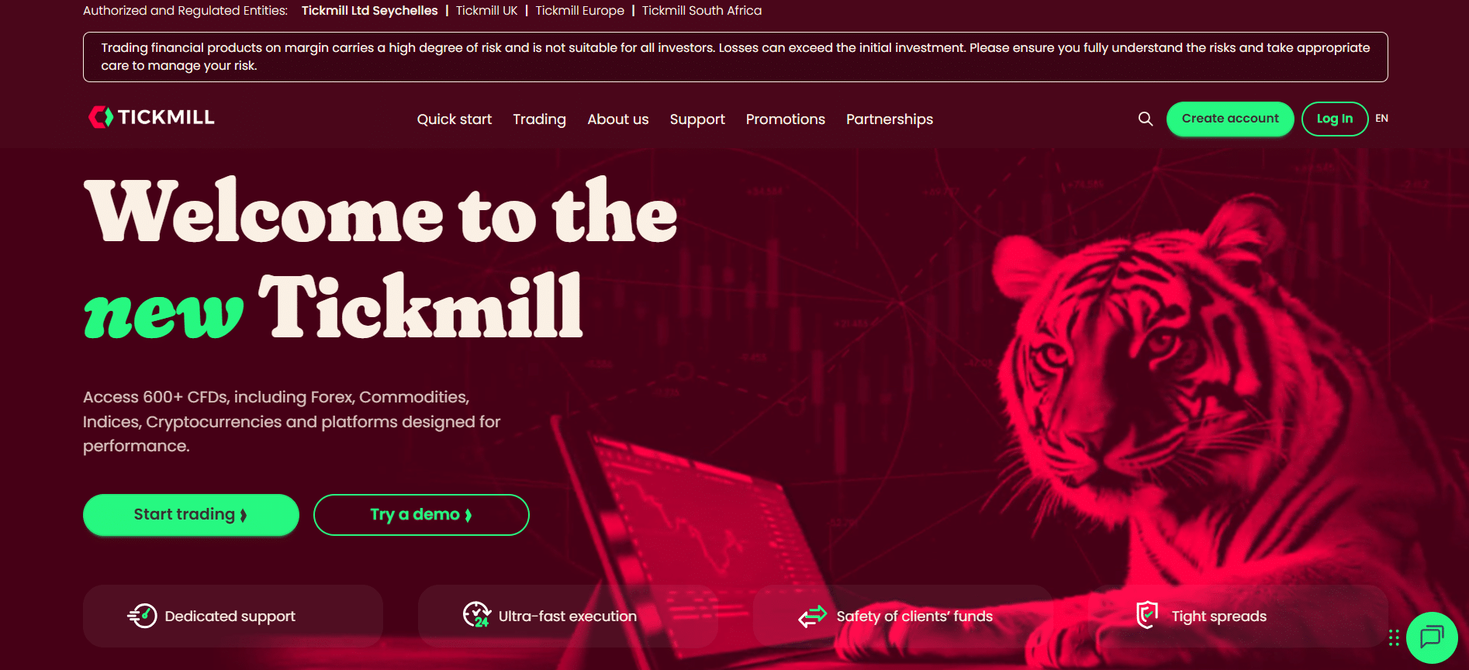Click the Ultra-fast execution 24 icon

tap(477, 615)
